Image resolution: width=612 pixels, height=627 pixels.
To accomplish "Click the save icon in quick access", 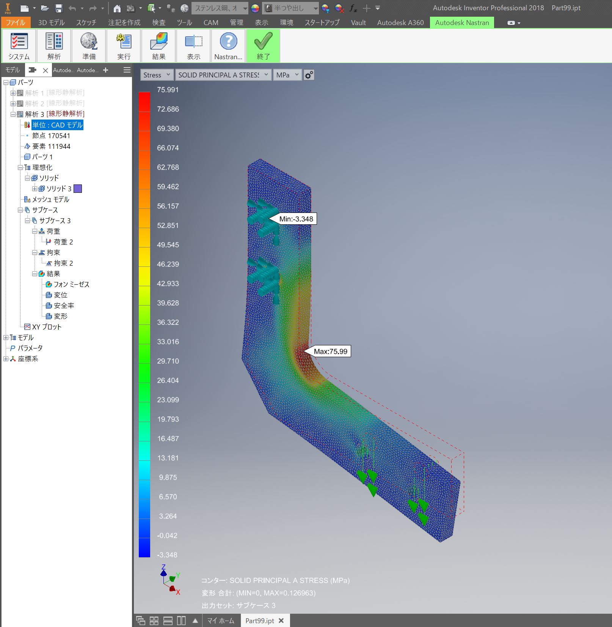I will click(58, 8).
